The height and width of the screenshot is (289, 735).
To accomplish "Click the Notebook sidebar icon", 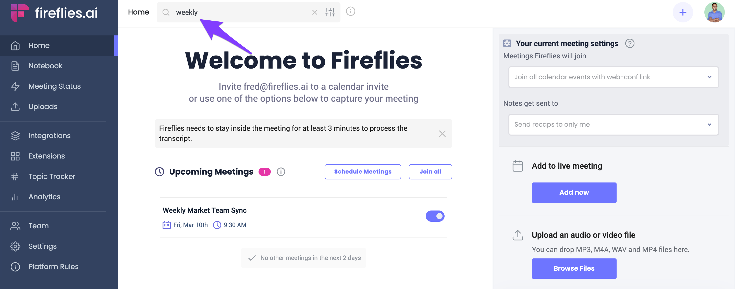I will pyautogui.click(x=16, y=65).
